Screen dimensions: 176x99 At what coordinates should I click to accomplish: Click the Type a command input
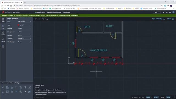pyautogui.click(x=51, y=97)
